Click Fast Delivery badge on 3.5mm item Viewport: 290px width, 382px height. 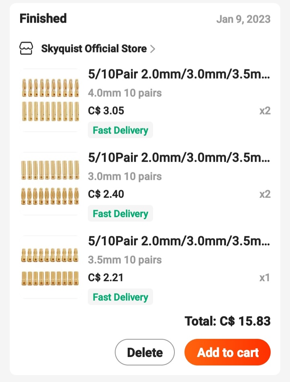coord(120,297)
